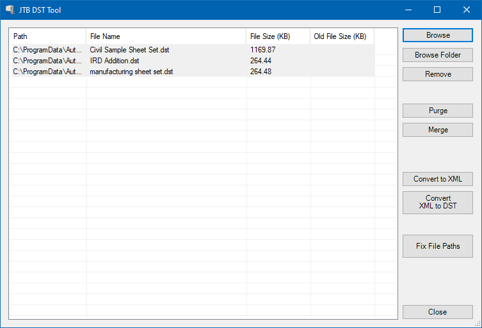Select manufacturing sheet set.dst entry
This screenshot has width=482, height=328.
tap(192, 72)
